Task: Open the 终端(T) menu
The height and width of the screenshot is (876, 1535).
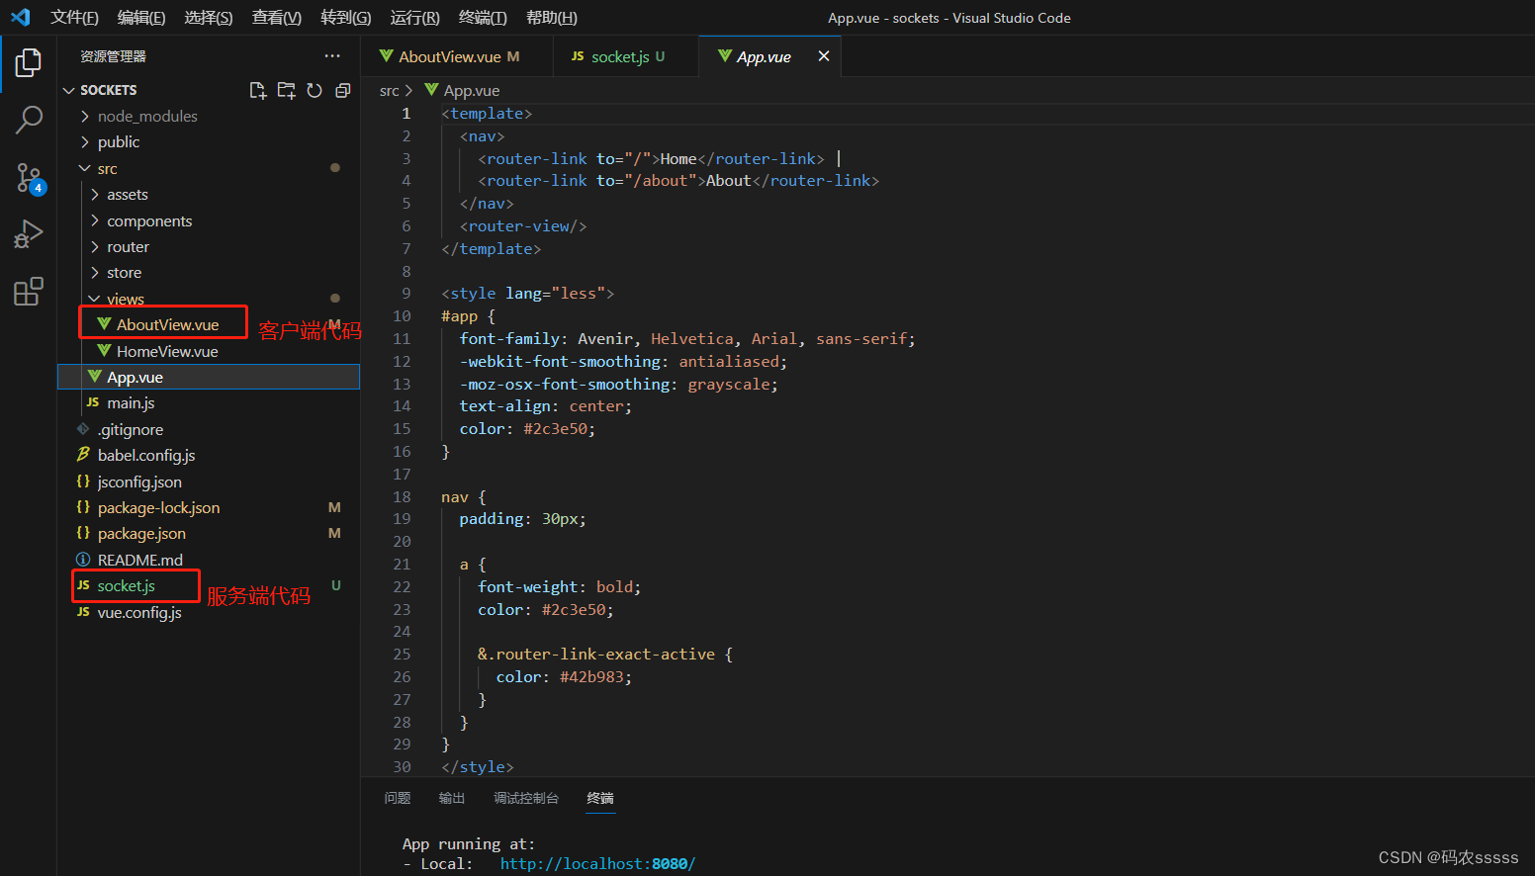Action: coord(484,18)
